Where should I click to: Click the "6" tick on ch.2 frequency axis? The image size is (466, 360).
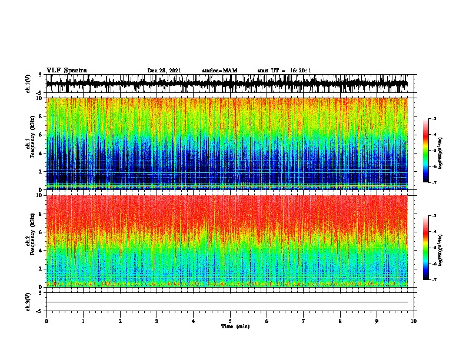(41, 232)
